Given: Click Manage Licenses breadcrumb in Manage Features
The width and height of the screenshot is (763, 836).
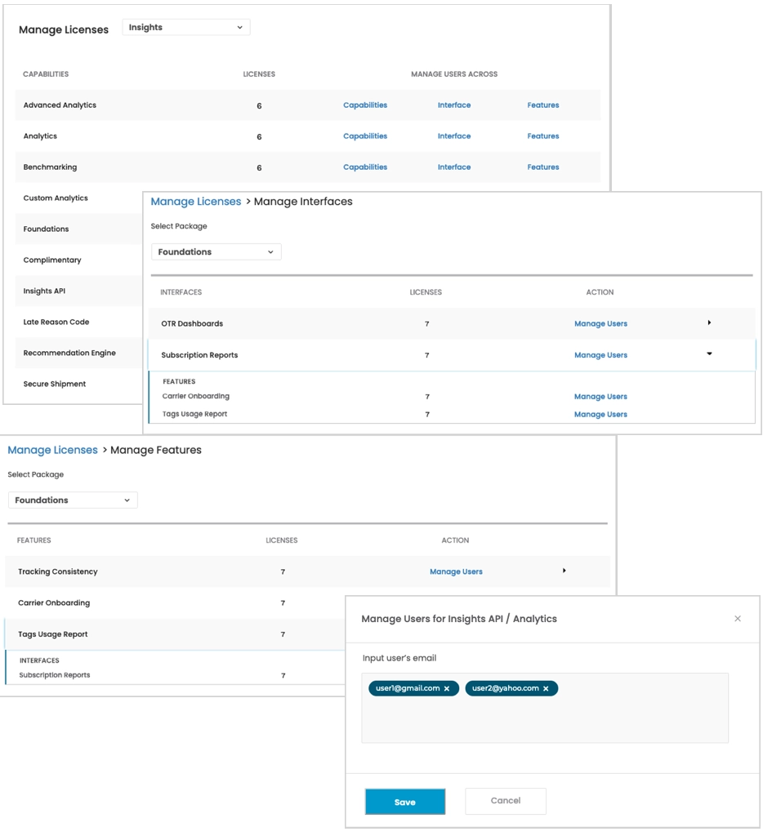Looking at the screenshot, I should tap(52, 450).
